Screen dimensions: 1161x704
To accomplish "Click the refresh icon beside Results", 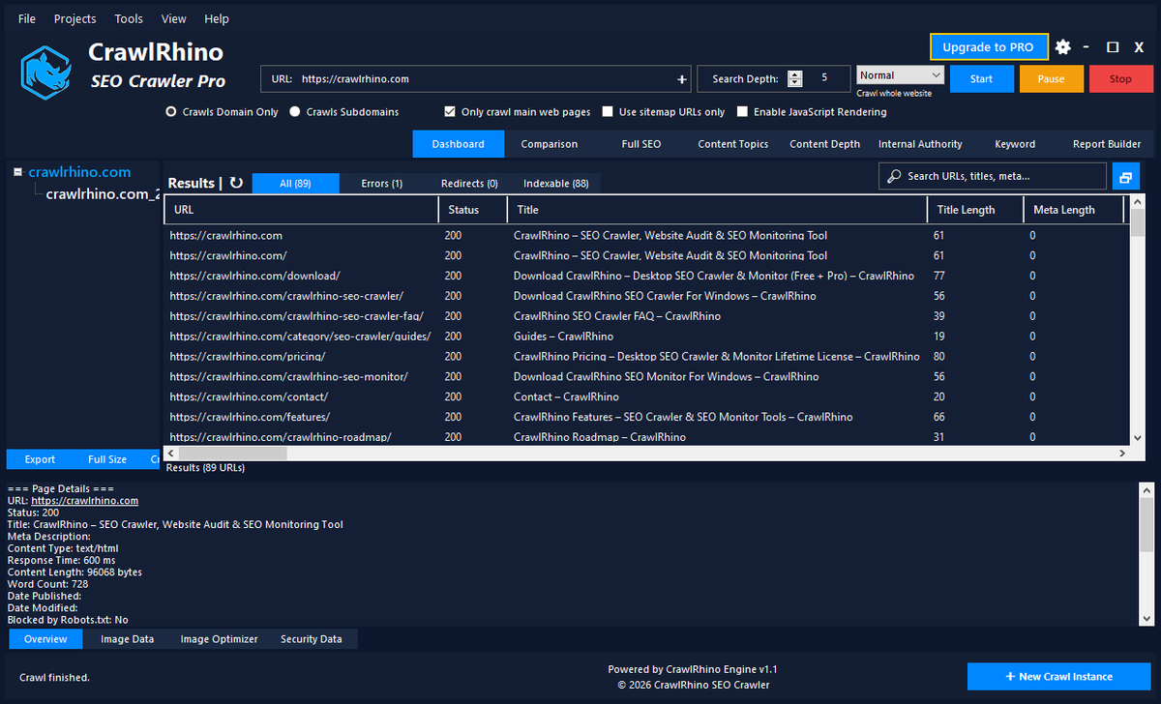I will 236,183.
